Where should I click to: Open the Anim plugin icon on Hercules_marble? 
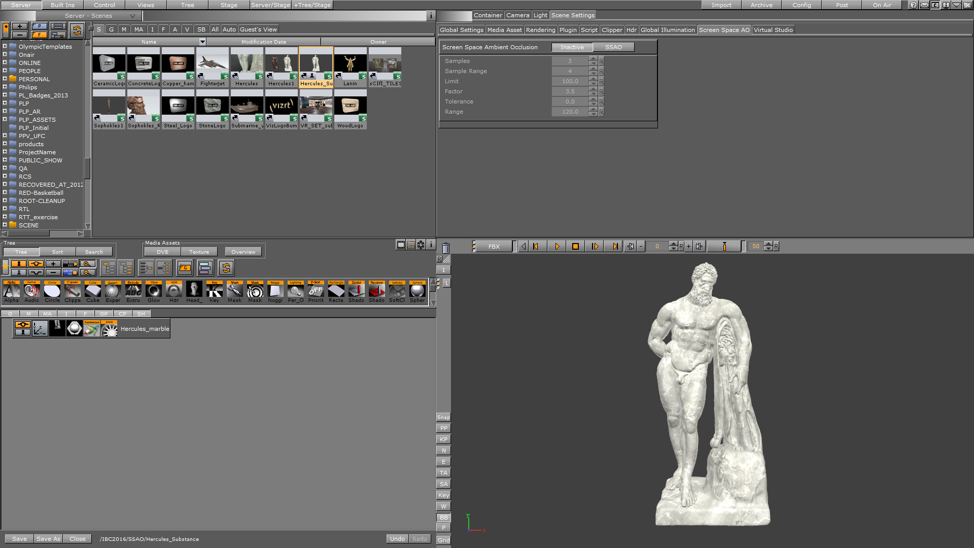(109, 328)
